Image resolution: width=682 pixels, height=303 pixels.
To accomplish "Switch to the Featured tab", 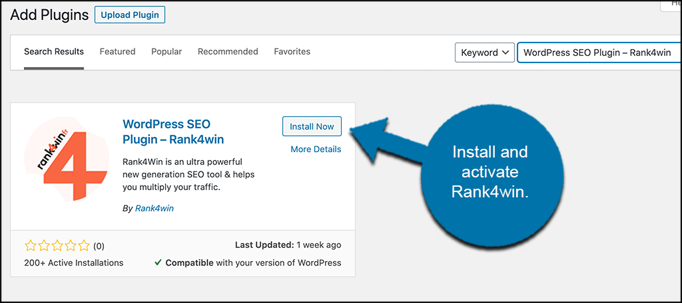I will click(117, 51).
